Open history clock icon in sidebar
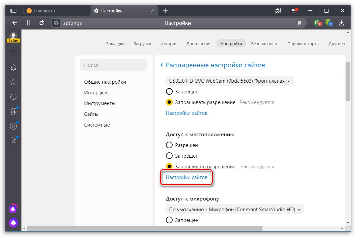The width and height of the screenshot is (356, 237). (x=13, y=97)
